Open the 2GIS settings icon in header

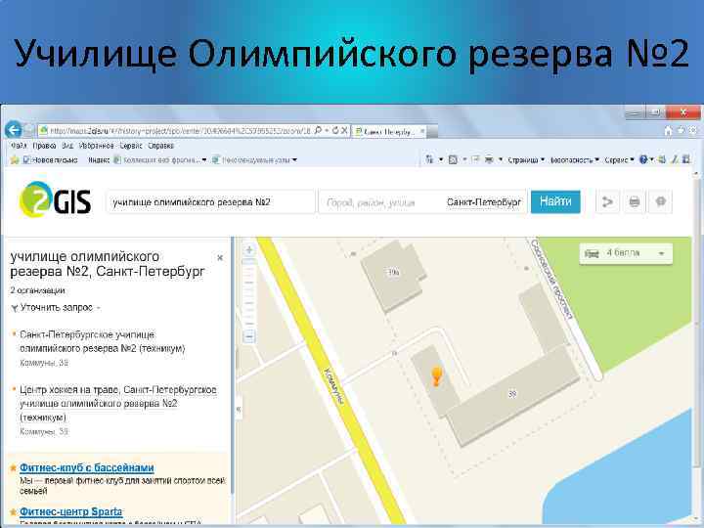coord(660,202)
